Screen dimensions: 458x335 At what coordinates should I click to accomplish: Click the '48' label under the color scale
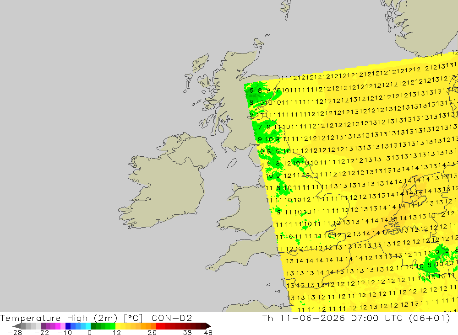(x=208, y=333)
